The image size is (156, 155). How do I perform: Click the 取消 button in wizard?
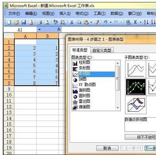[x=107, y=148]
